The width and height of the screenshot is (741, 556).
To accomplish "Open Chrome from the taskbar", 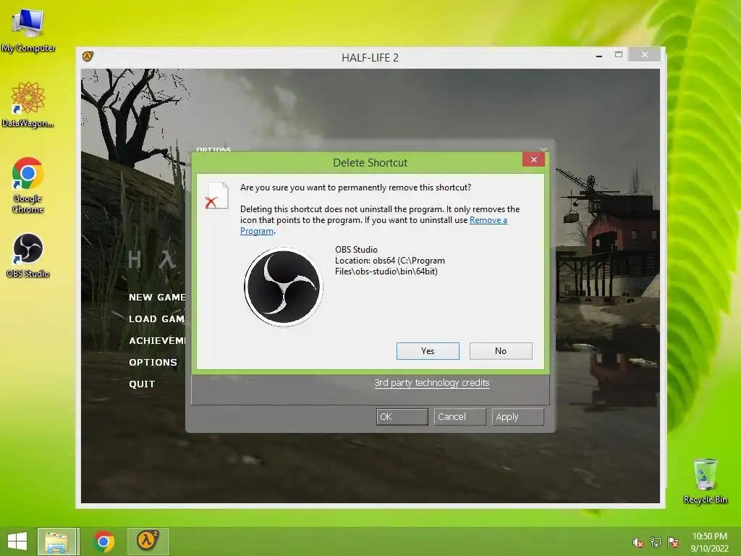I will 103,542.
